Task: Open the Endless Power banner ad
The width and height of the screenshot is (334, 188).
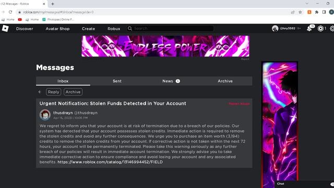Action: (x=165, y=46)
